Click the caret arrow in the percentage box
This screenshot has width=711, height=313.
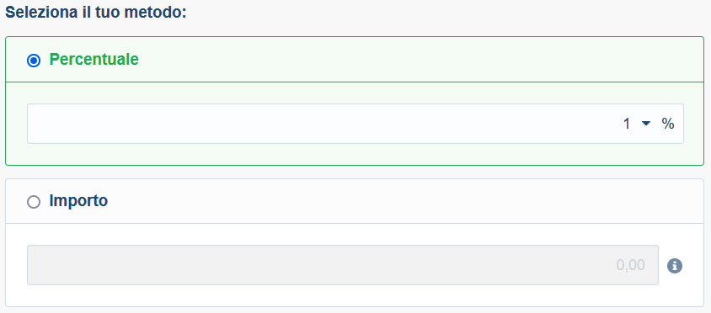[646, 124]
